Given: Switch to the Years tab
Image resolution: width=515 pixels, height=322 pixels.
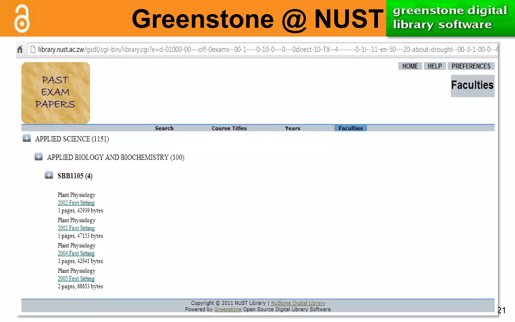Looking at the screenshot, I should pos(292,128).
